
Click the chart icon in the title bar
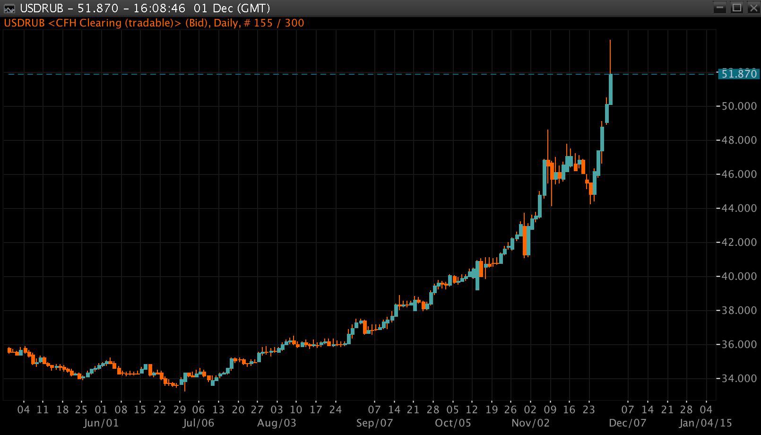[9, 9]
